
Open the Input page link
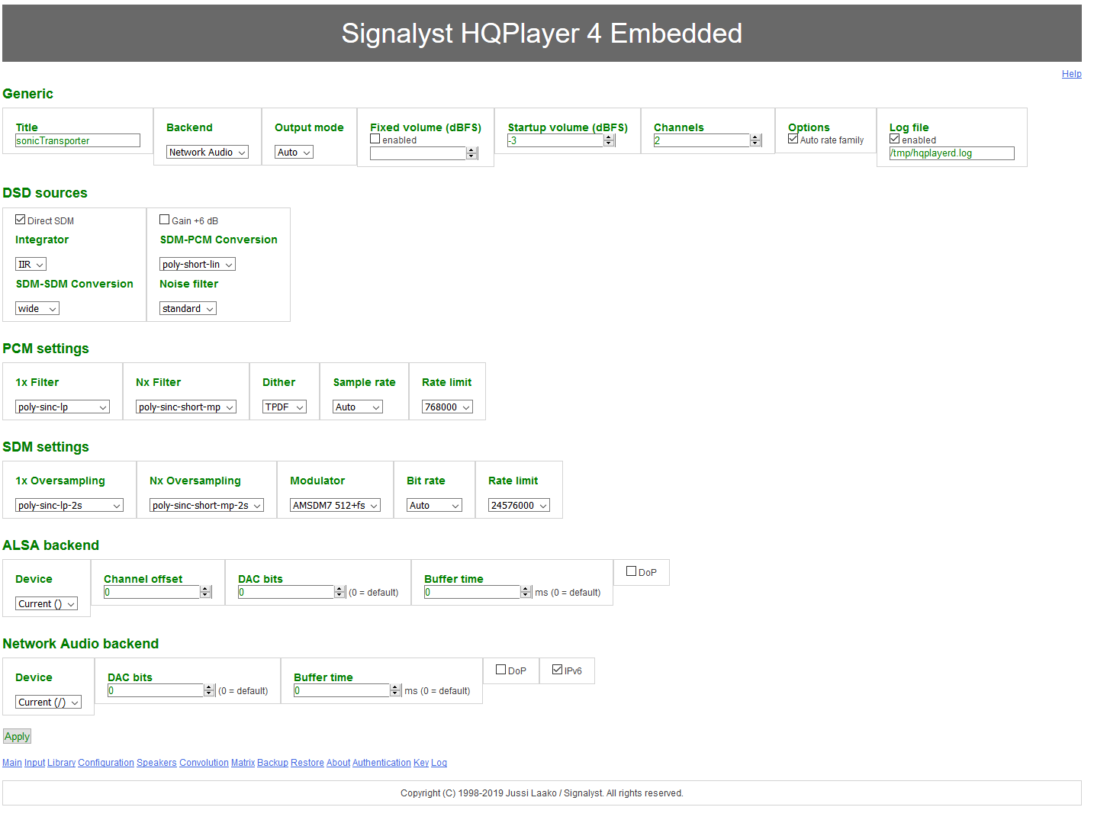pyautogui.click(x=34, y=763)
